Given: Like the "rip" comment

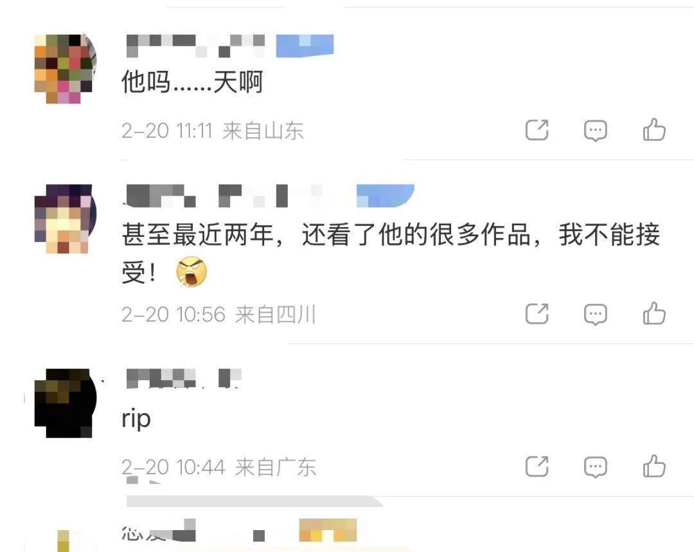Looking at the screenshot, I should 654,466.
